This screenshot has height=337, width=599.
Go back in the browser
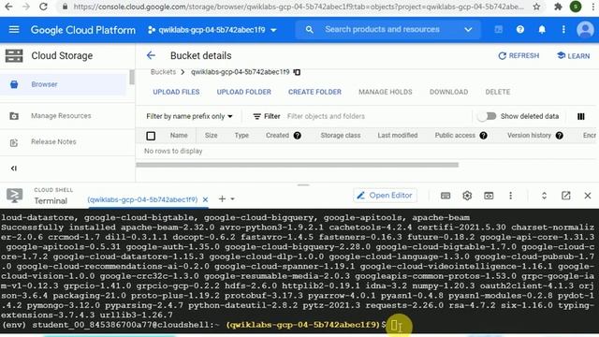click(8, 7)
